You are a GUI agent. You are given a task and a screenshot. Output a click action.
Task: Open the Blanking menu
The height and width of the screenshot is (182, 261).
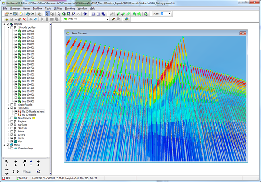pos(70,8)
